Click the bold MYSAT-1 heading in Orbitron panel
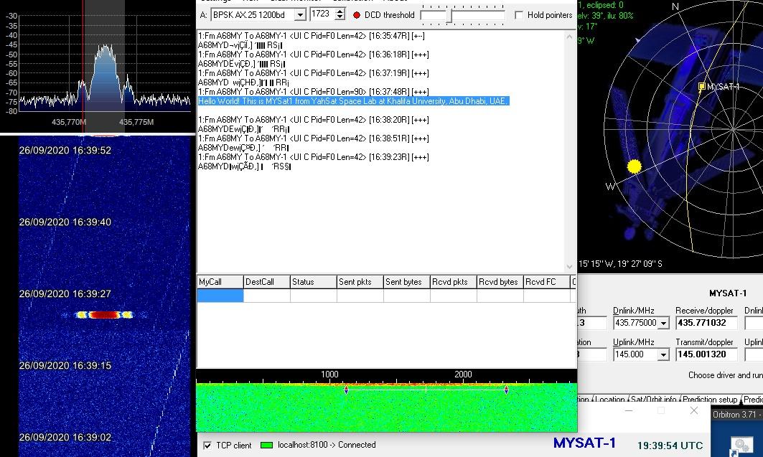 [x=728, y=293]
